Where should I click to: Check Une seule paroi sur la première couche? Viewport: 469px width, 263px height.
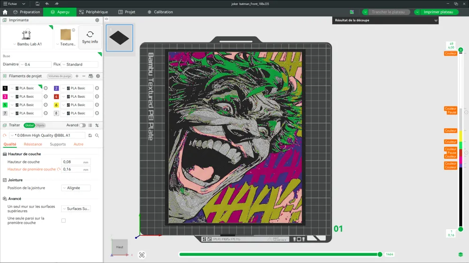coord(63,220)
